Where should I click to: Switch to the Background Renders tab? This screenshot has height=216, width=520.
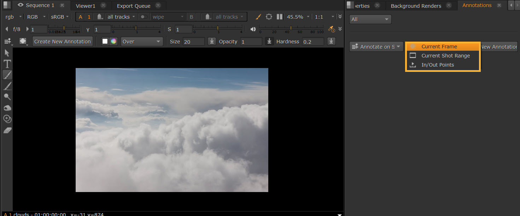416,6
